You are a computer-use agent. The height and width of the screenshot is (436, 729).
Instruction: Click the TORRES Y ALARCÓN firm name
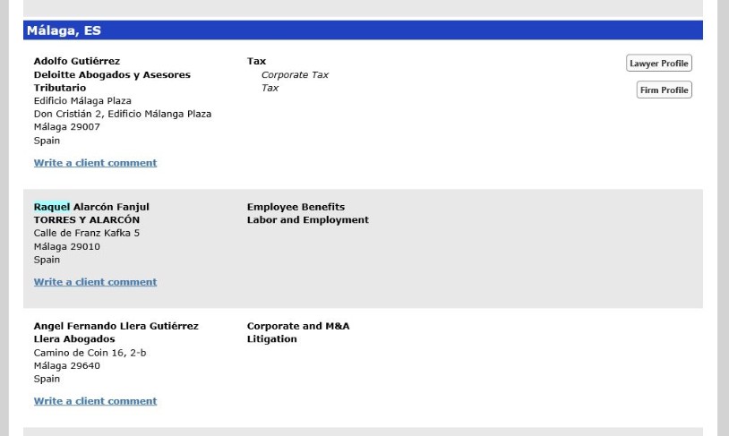point(86,220)
